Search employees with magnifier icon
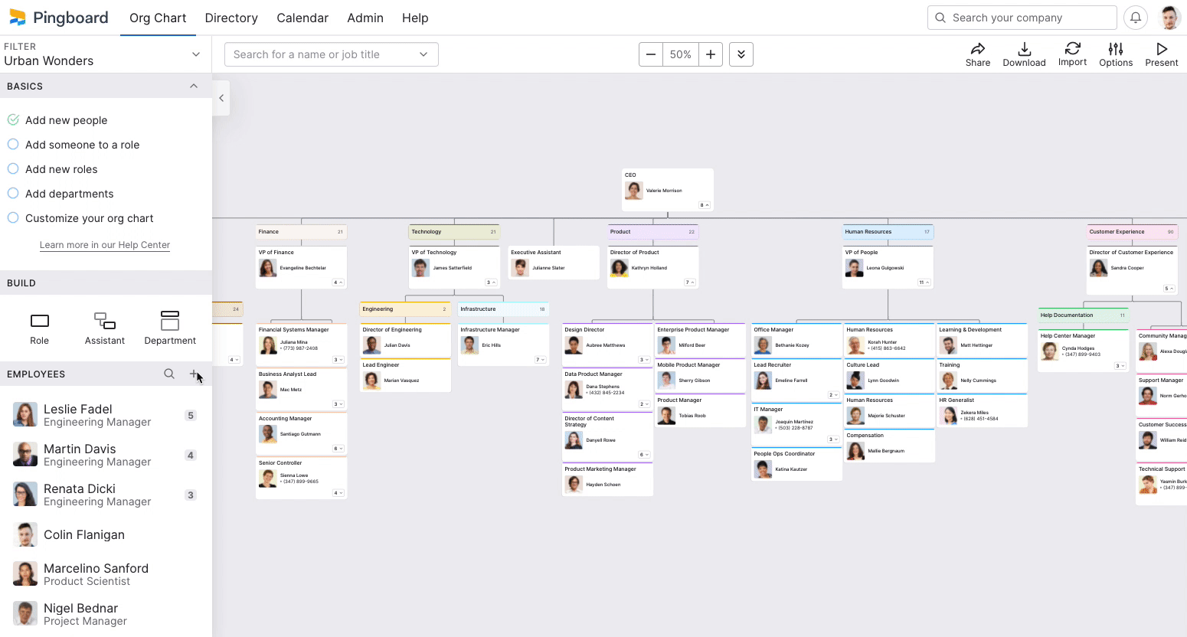 (169, 374)
